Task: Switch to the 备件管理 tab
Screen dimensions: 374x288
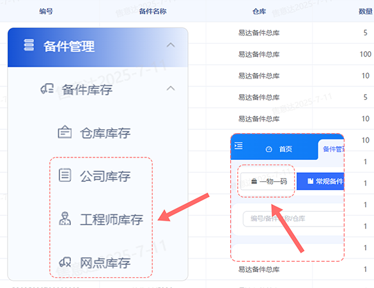Action: (x=334, y=149)
